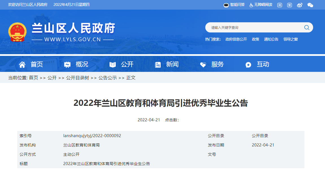Click the chat icon beside 互动
The width and height of the screenshot is (325, 171).
pyautogui.click(x=248, y=65)
